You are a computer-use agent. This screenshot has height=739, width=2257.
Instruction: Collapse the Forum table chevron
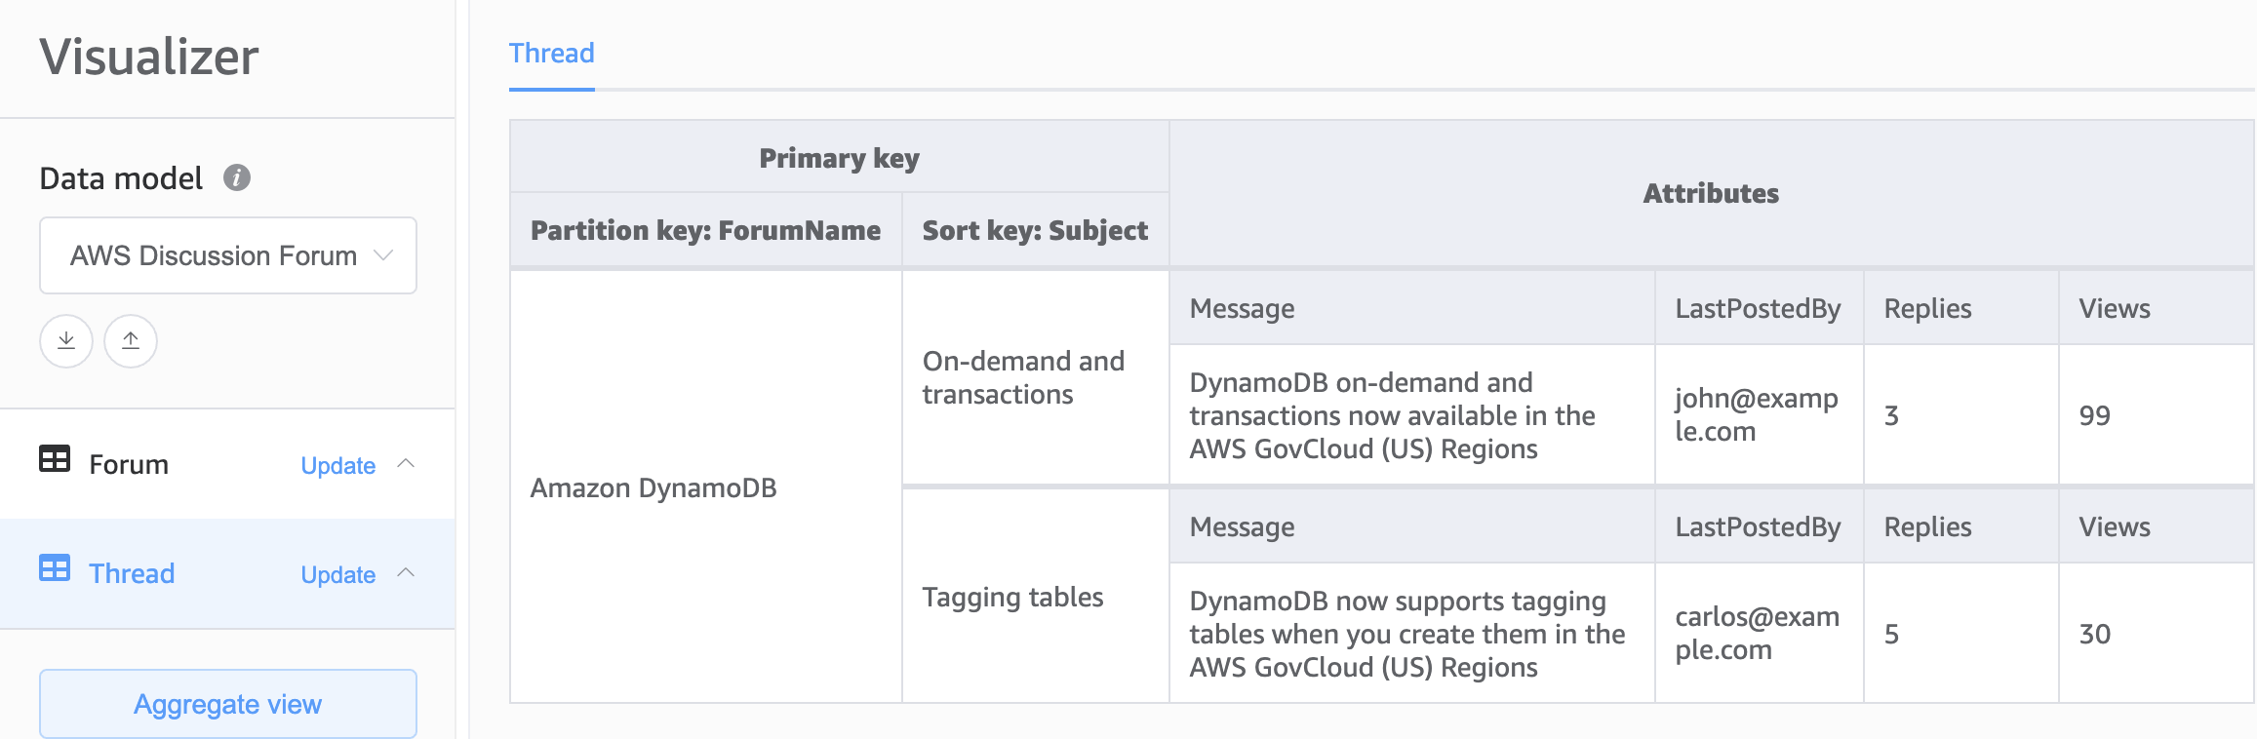tap(407, 464)
